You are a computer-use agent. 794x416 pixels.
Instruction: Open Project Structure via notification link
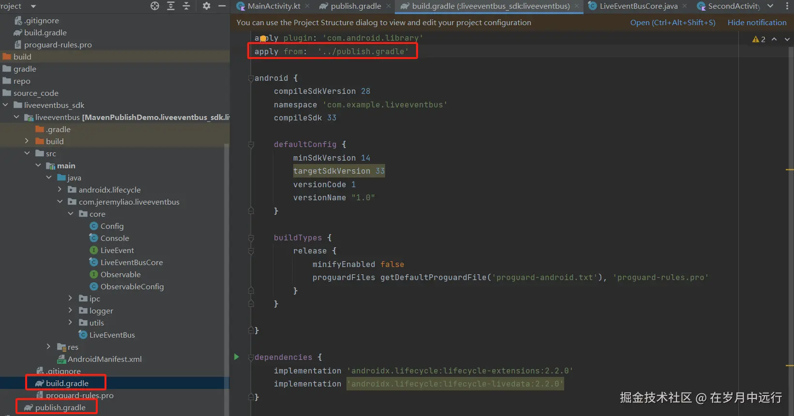(x=673, y=22)
